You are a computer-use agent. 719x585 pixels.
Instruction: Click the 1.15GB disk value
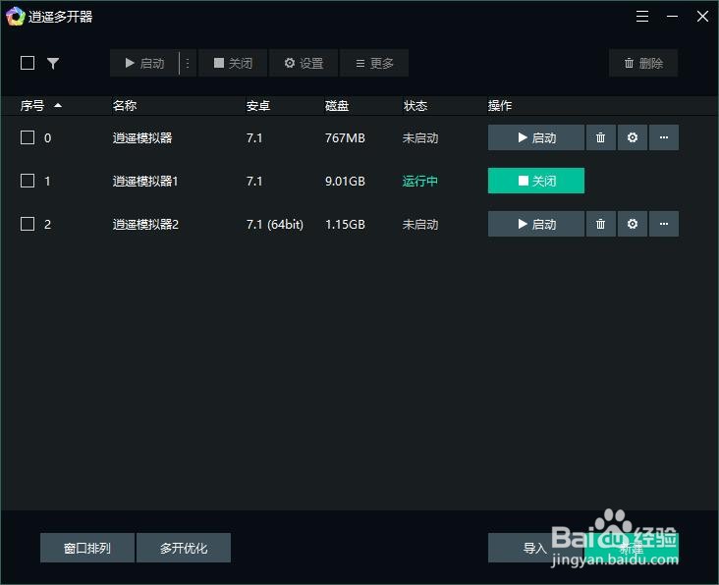[x=346, y=225]
